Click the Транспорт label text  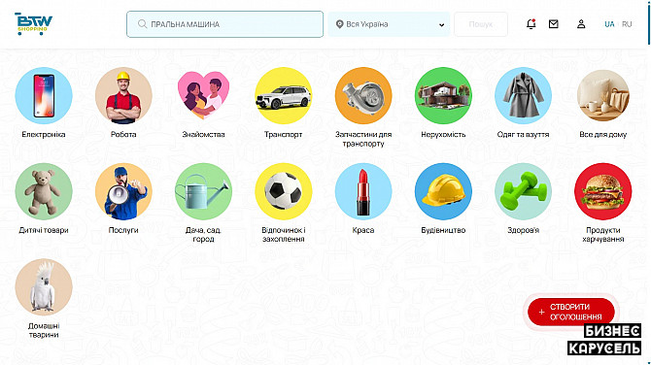[x=283, y=134]
